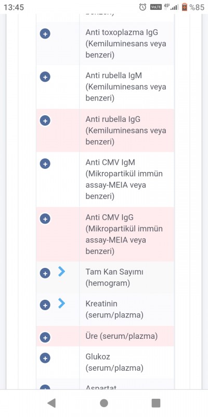The image size is (208, 417).
Task: Select Tam Kan Sayımı (hemogram) text
Action: pos(114,278)
